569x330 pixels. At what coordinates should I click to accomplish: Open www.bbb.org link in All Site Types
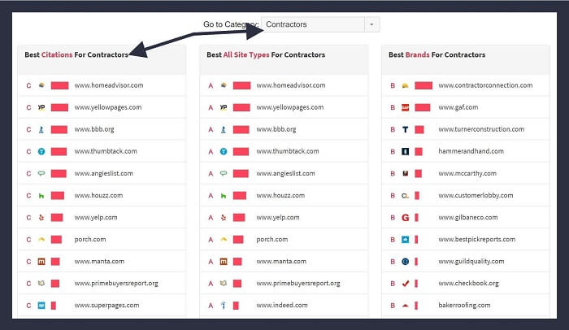tap(276, 129)
